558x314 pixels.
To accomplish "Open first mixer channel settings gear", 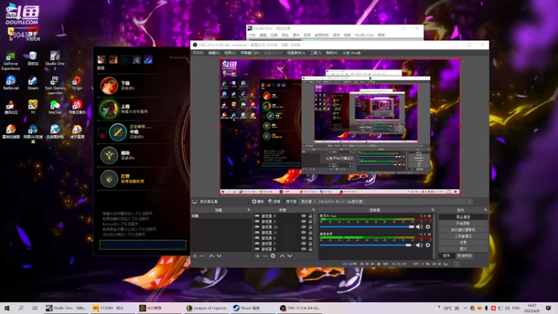I will tap(428, 227).
